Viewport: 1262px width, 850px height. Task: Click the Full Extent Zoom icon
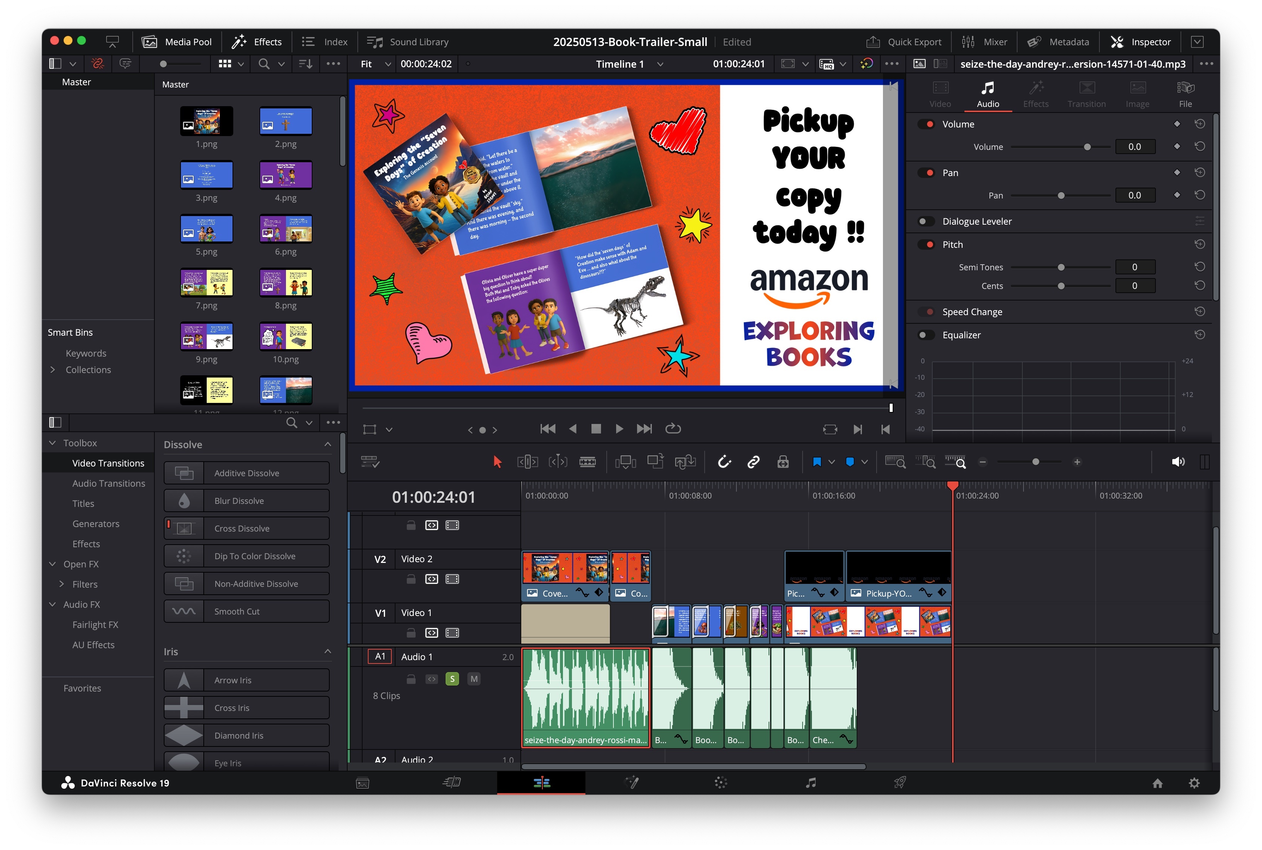895,462
